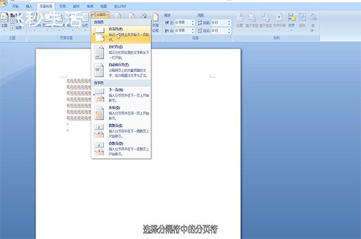Image resolution: width=361 pixels, height=239 pixels.
Task: Collapse the 分隔符 breaks dropdown
Action: point(100,14)
